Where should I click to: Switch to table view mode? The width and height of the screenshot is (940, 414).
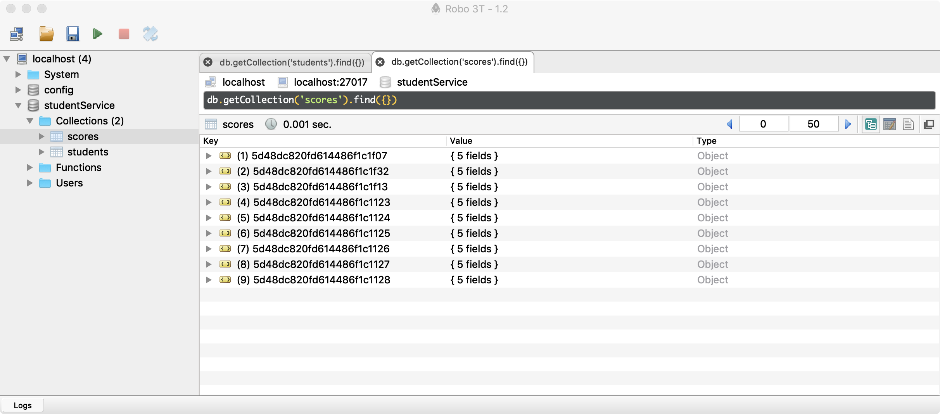point(890,124)
